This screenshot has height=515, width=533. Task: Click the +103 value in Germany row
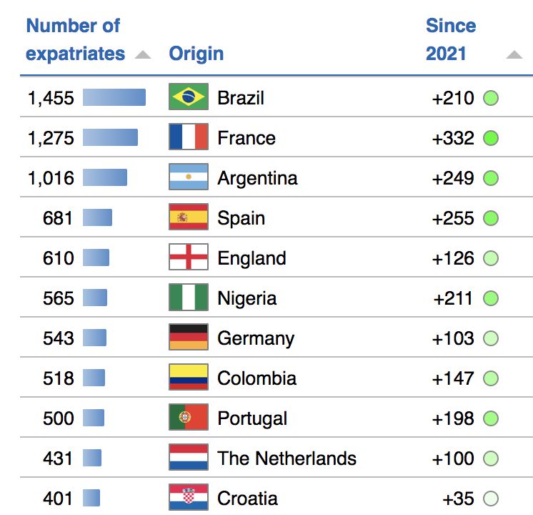point(453,338)
